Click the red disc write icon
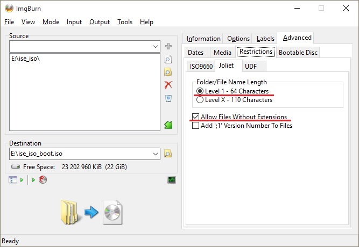Screen dimensions: 359x247 pos(43,180)
